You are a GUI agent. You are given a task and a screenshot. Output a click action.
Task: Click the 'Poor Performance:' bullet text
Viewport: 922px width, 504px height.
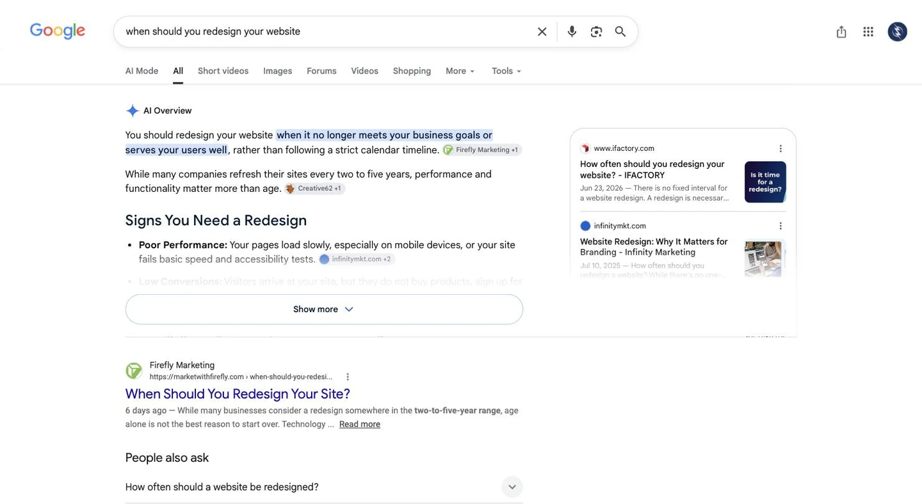[183, 245]
